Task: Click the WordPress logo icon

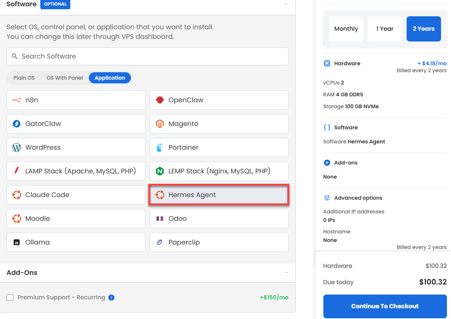Action: click(16, 147)
